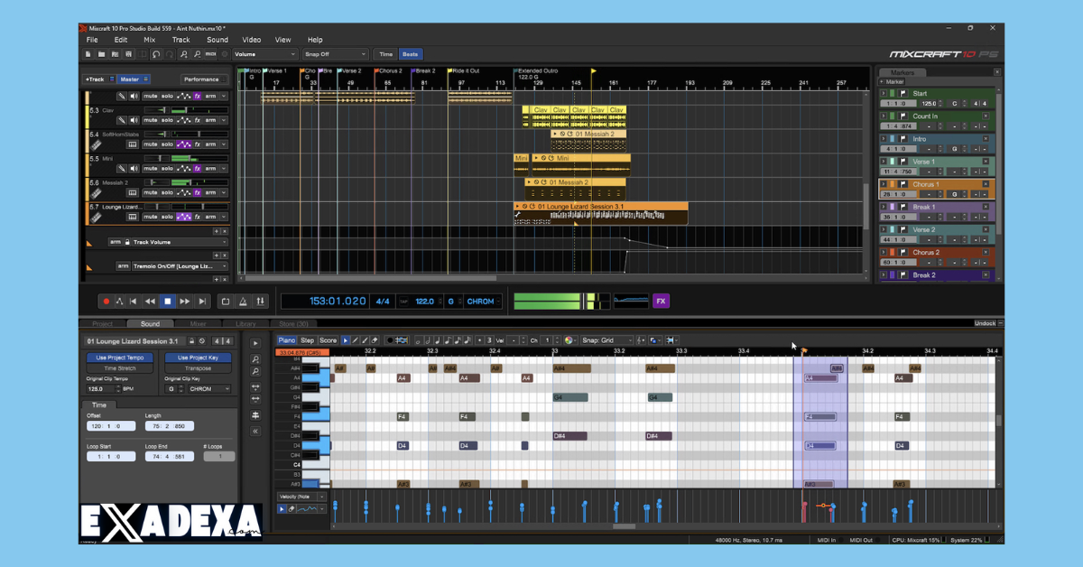Solo the SoftHornStabs track

pos(168,144)
